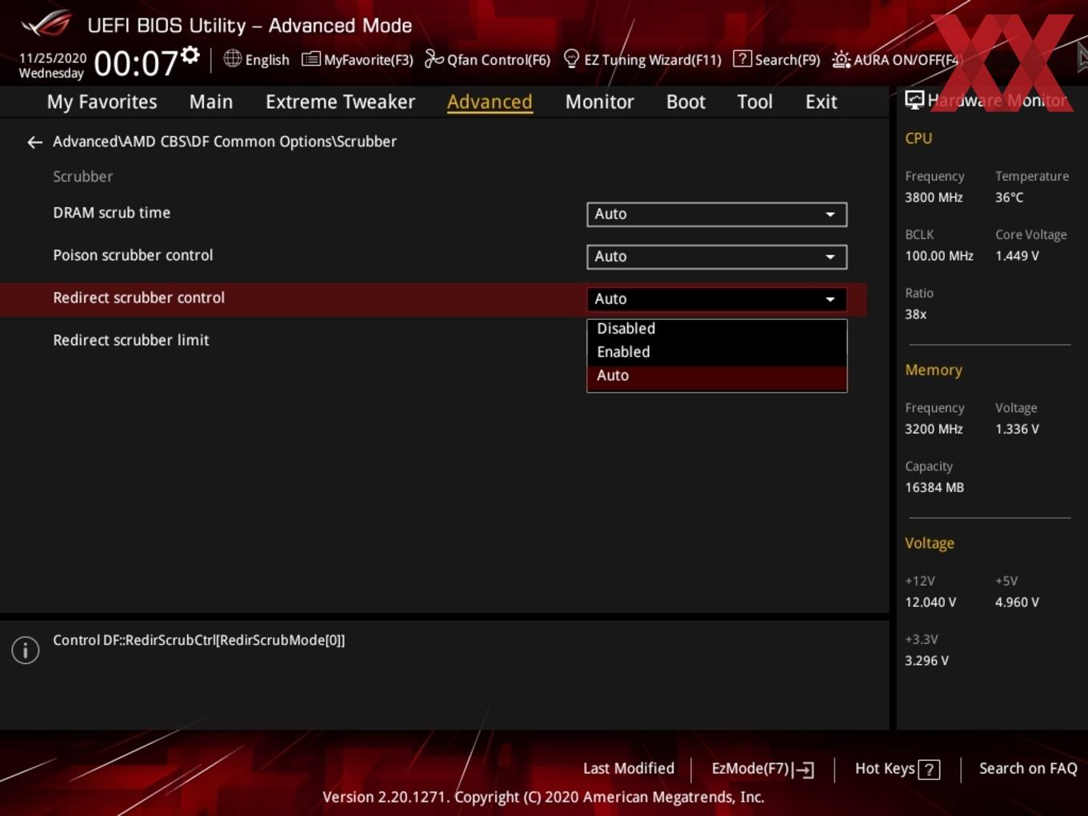Open the DRAM scrub time dropdown
The height and width of the screenshot is (816, 1088).
[717, 214]
